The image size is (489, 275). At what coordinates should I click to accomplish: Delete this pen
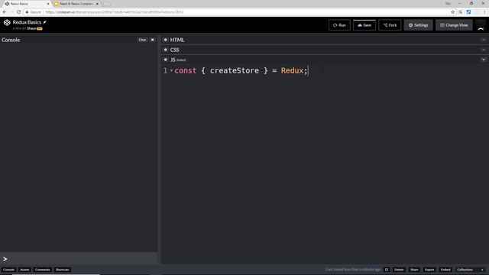(399, 270)
